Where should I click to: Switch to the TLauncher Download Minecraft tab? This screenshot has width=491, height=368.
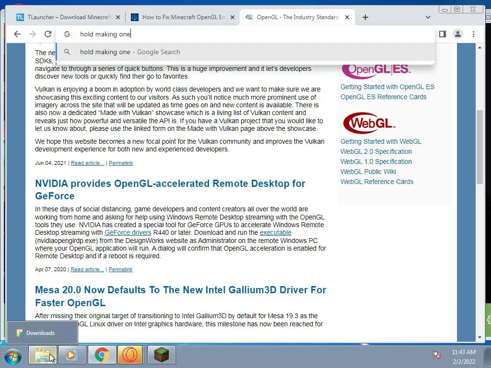[x=67, y=17]
